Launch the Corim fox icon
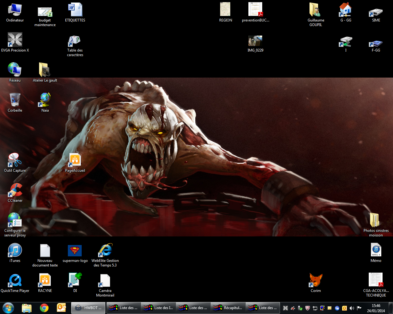 click(316, 283)
